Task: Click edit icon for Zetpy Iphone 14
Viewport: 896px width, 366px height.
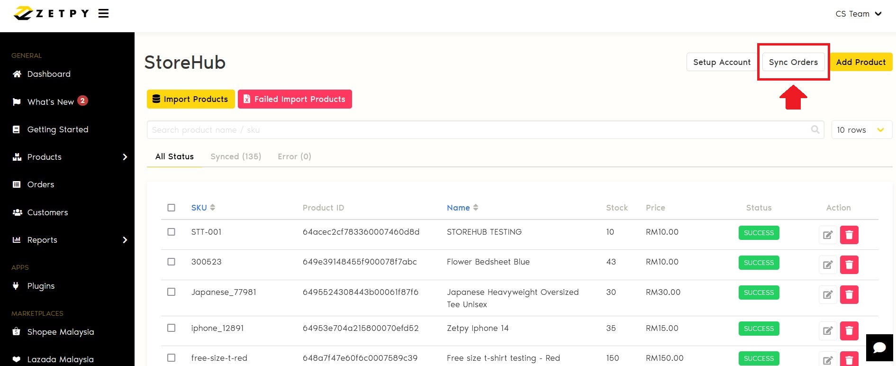Action: click(x=827, y=330)
